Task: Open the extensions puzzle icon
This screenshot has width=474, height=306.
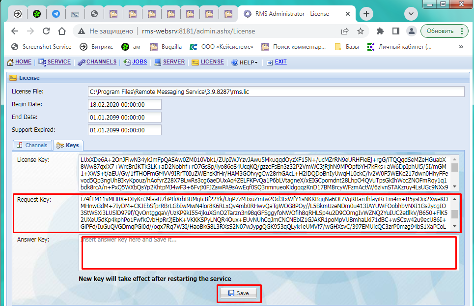Action: click(x=380, y=31)
